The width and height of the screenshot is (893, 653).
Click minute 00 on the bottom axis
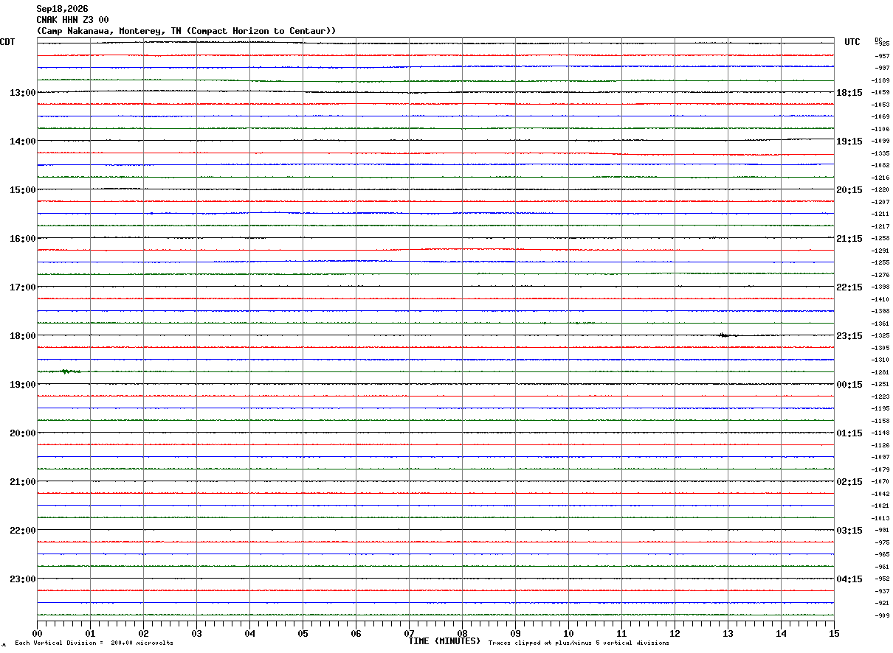tap(38, 633)
